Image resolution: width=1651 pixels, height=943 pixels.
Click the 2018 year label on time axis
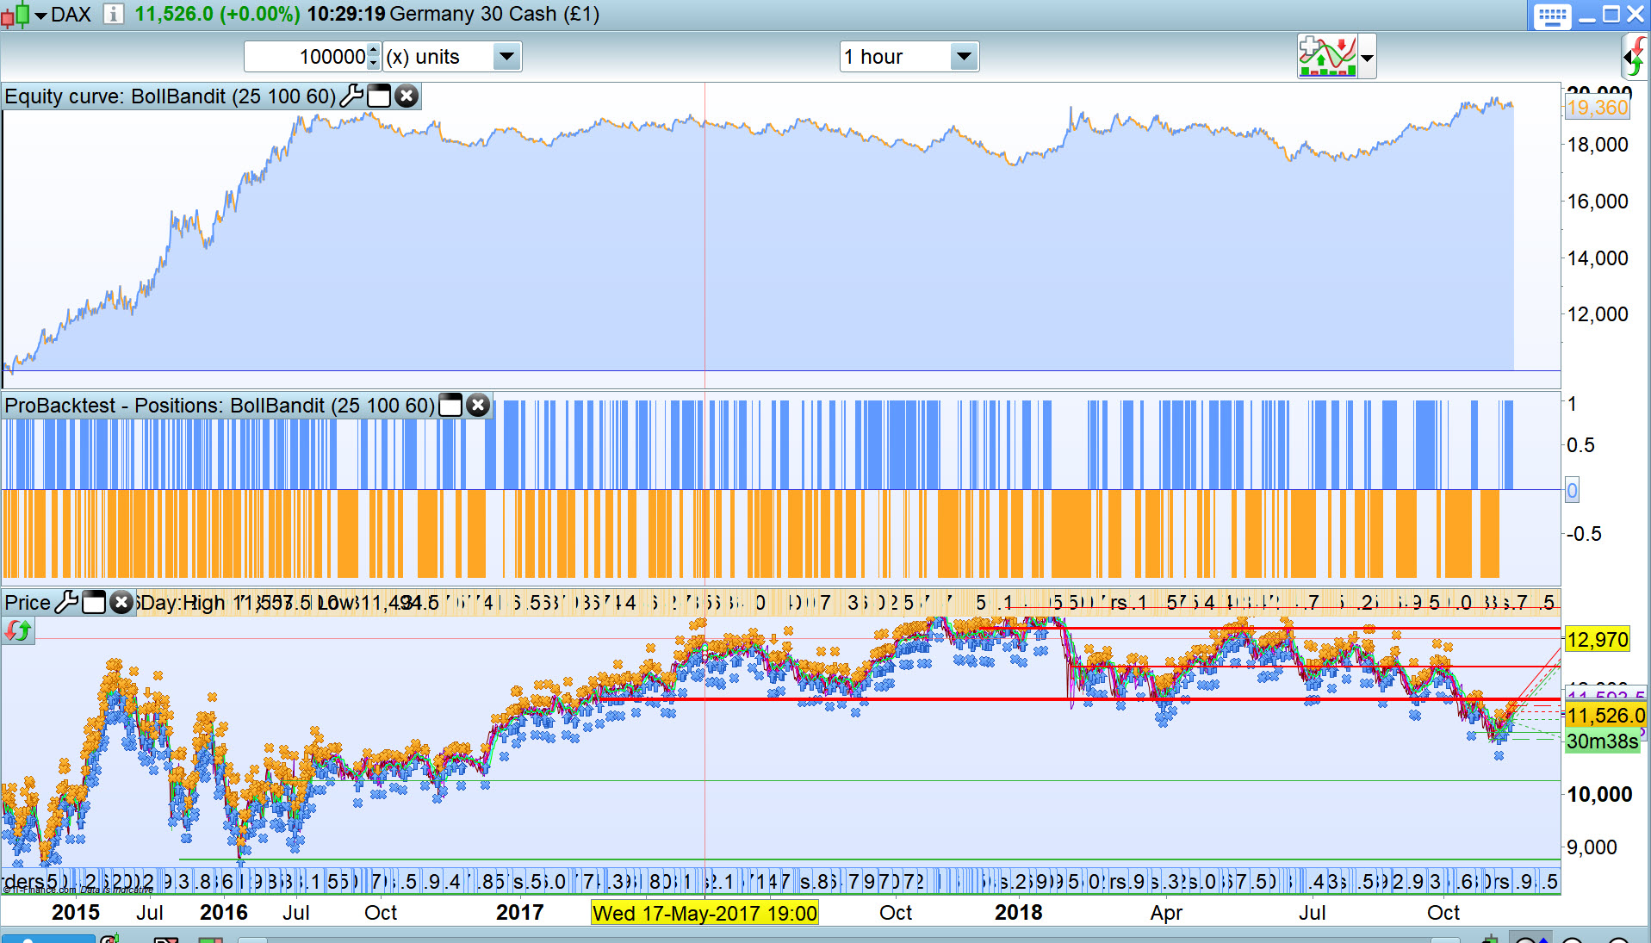1019,912
